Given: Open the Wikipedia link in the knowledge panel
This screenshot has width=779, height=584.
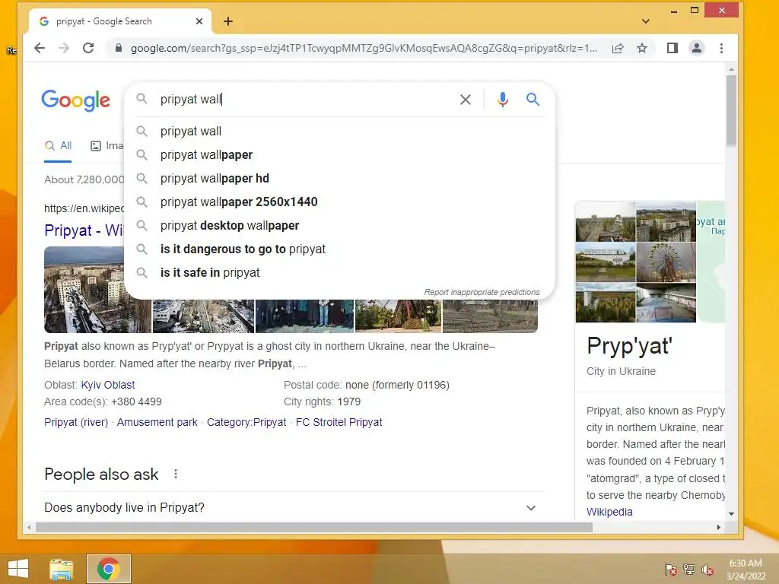Looking at the screenshot, I should [609, 512].
